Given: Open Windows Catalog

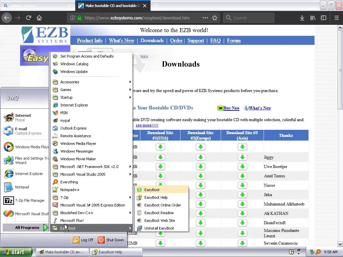Looking at the screenshot, I should pyautogui.click(x=92, y=64).
